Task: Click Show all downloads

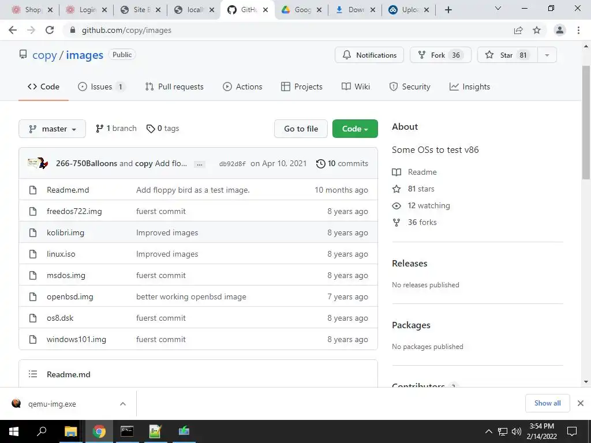Action: tap(547, 403)
